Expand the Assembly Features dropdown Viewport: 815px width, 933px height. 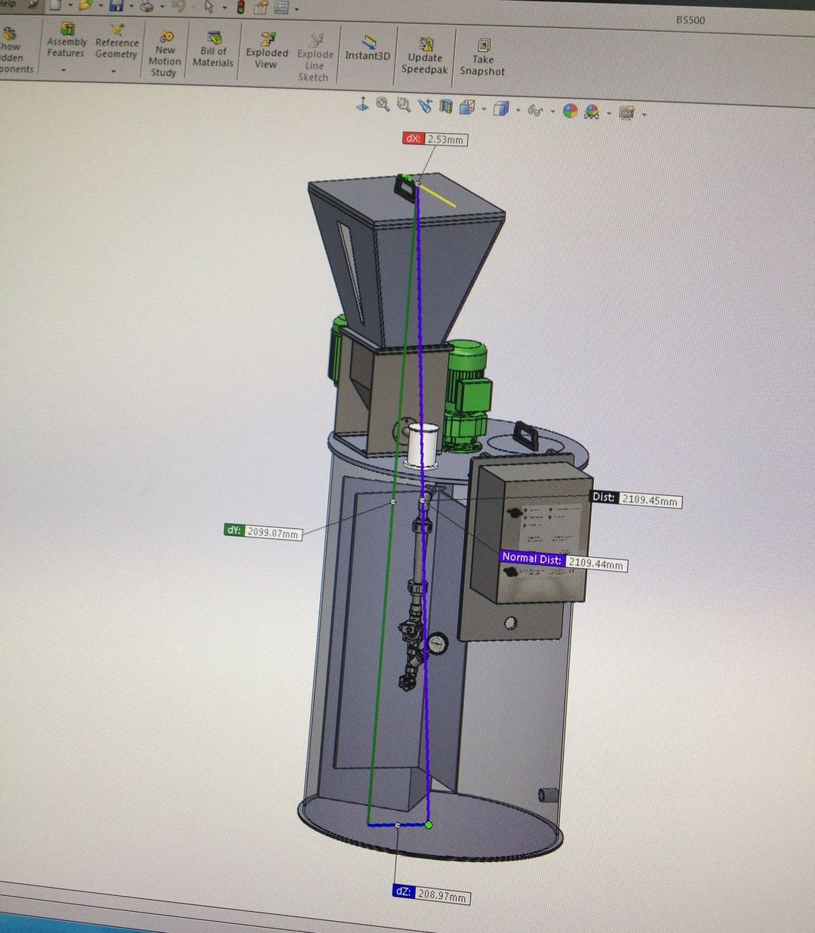pyautogui.click(x=64, y=70)
